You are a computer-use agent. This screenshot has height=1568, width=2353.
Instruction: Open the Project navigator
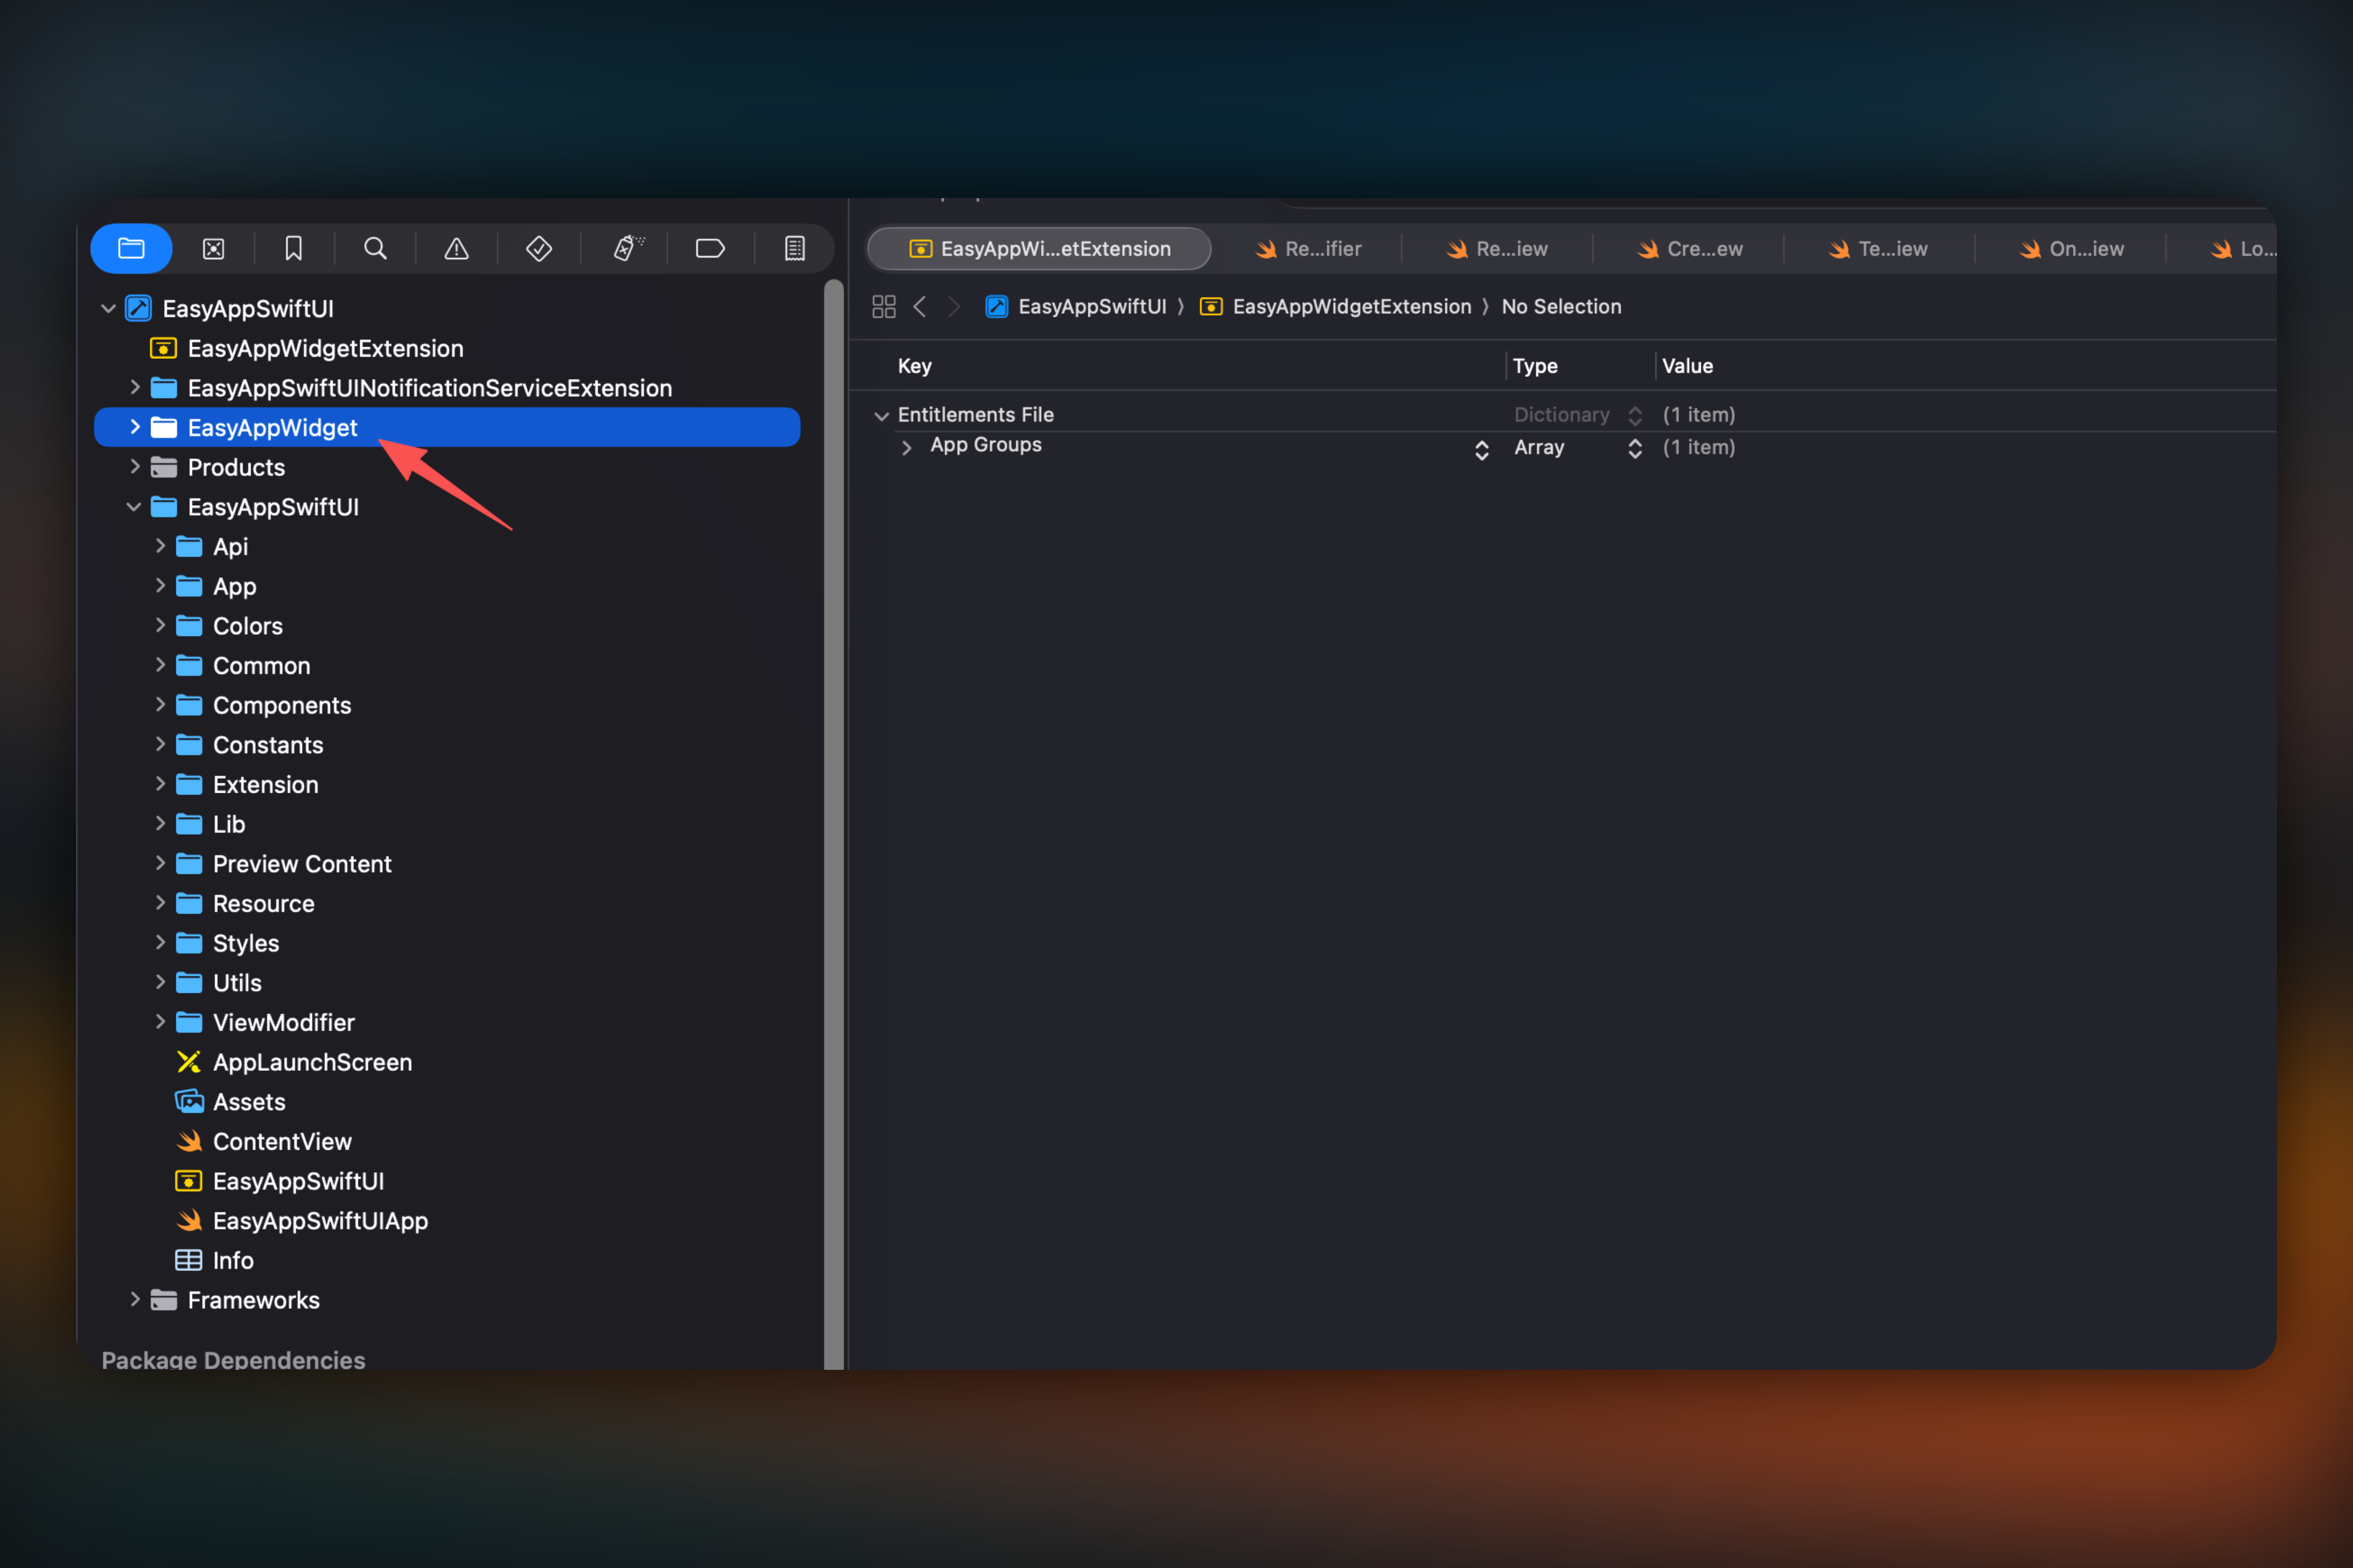(x=131, y=248)
